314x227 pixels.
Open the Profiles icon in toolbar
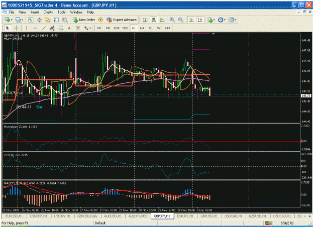coord(18,20)
